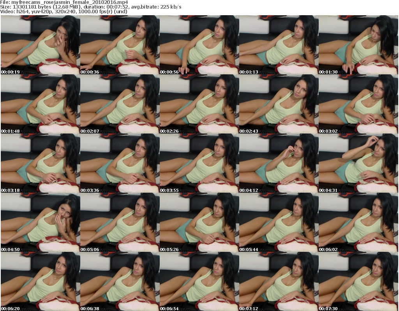Select the thumbnail stamped 00:00:36
Image resolution: width=399 pixels, height=311 pixels.
point(120,45)
